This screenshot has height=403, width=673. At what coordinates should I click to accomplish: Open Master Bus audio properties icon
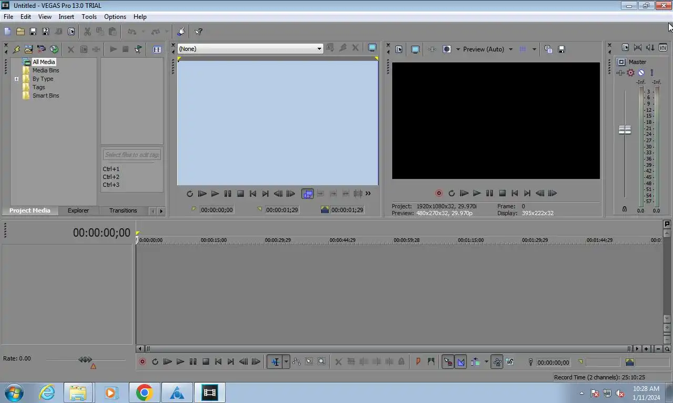[x=625, y=47]
